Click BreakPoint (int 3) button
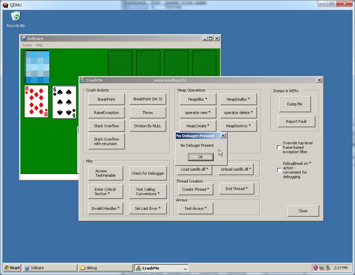This screenshot has height=275, width=355. click(x=147, y=99)
